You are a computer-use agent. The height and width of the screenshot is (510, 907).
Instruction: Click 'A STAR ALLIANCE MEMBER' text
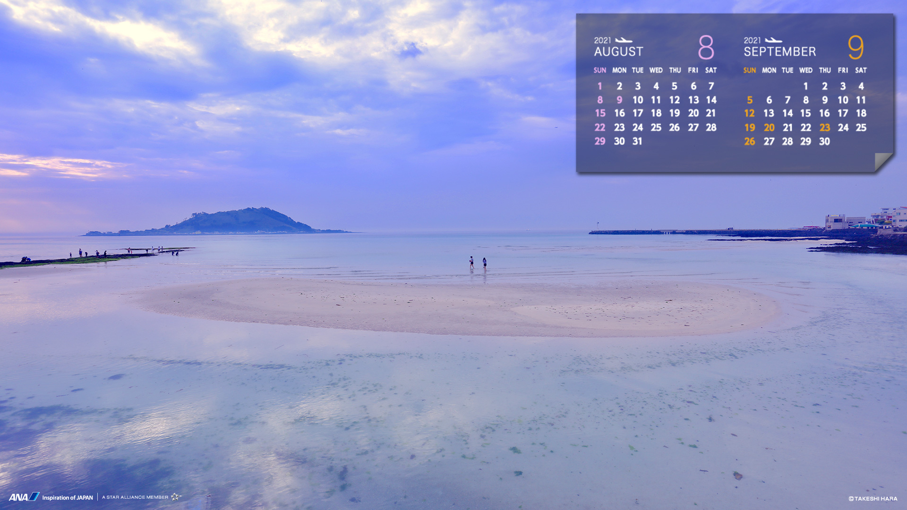(x=135, y=497)
